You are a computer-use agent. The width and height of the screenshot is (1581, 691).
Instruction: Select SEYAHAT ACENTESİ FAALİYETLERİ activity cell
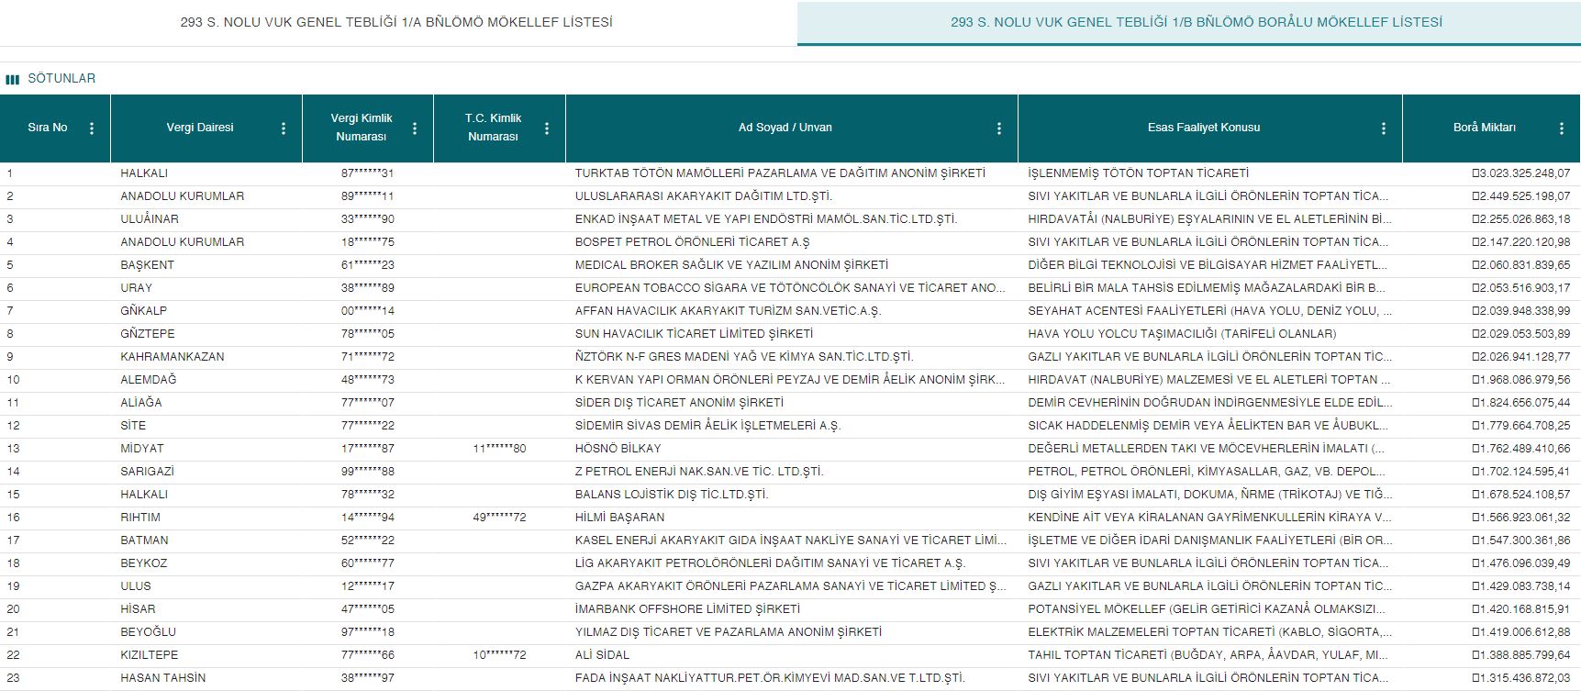[x=1210, y=311]
